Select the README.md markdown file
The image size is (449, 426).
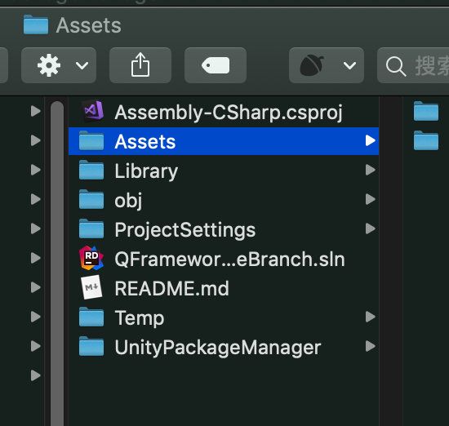pos(224,288)
